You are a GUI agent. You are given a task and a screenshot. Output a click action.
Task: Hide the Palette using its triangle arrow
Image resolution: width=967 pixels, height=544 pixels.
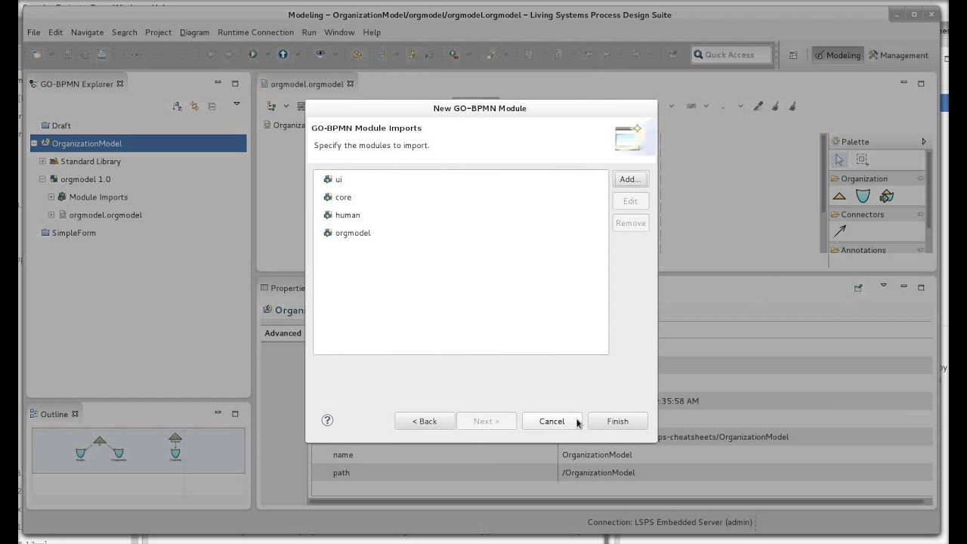coord(923,141)
